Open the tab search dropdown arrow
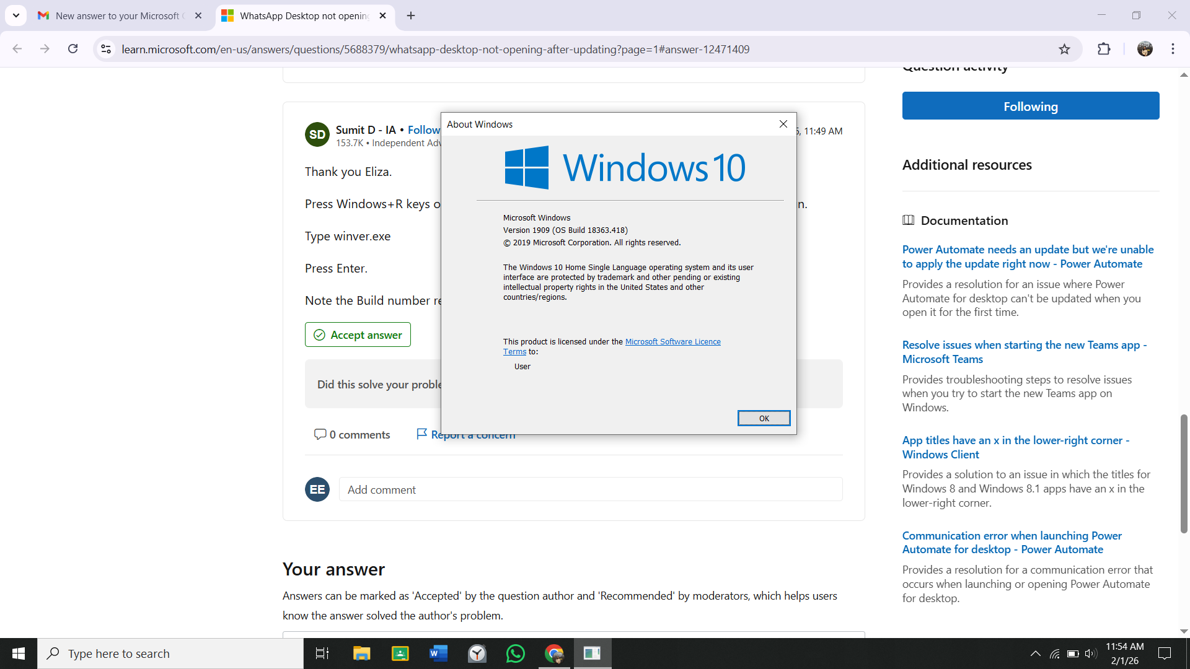Image resolution: width=1190 pixels, height=669 pixels. point(16,15)
